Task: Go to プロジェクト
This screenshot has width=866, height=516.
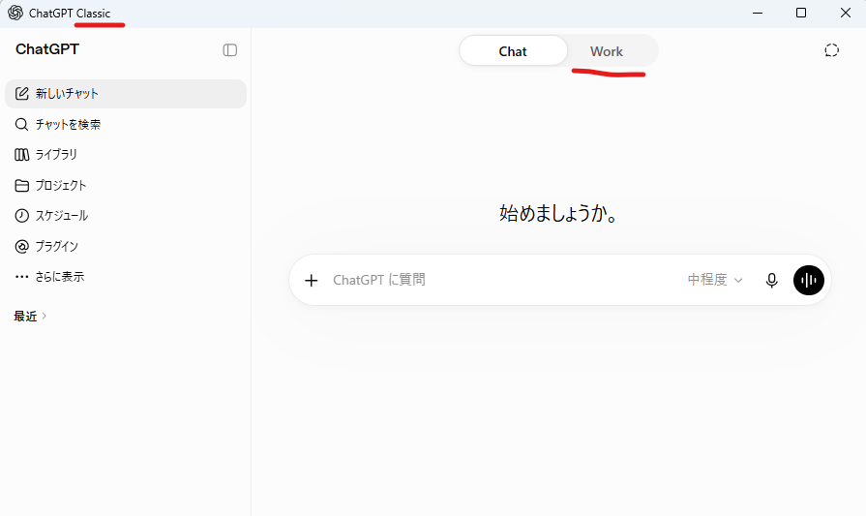Action: coord(126,186)
